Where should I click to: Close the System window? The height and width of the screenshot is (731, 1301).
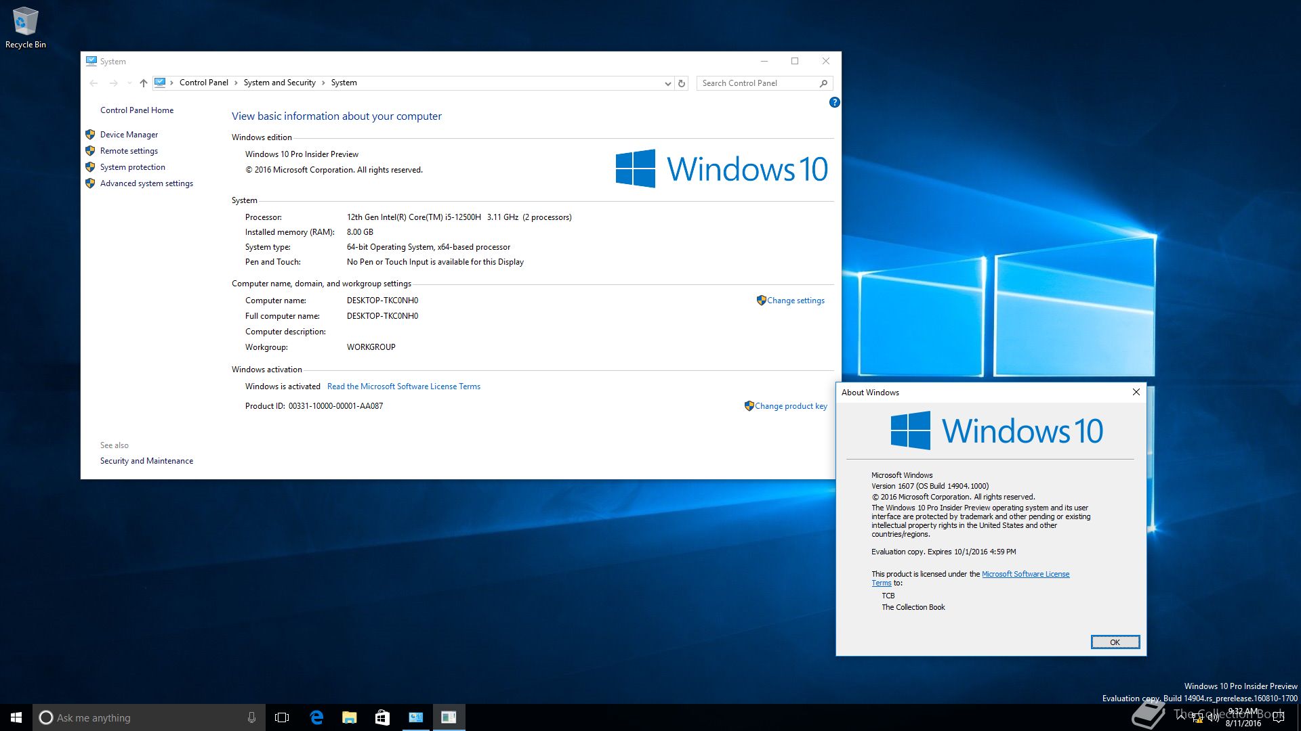[826, 61]
